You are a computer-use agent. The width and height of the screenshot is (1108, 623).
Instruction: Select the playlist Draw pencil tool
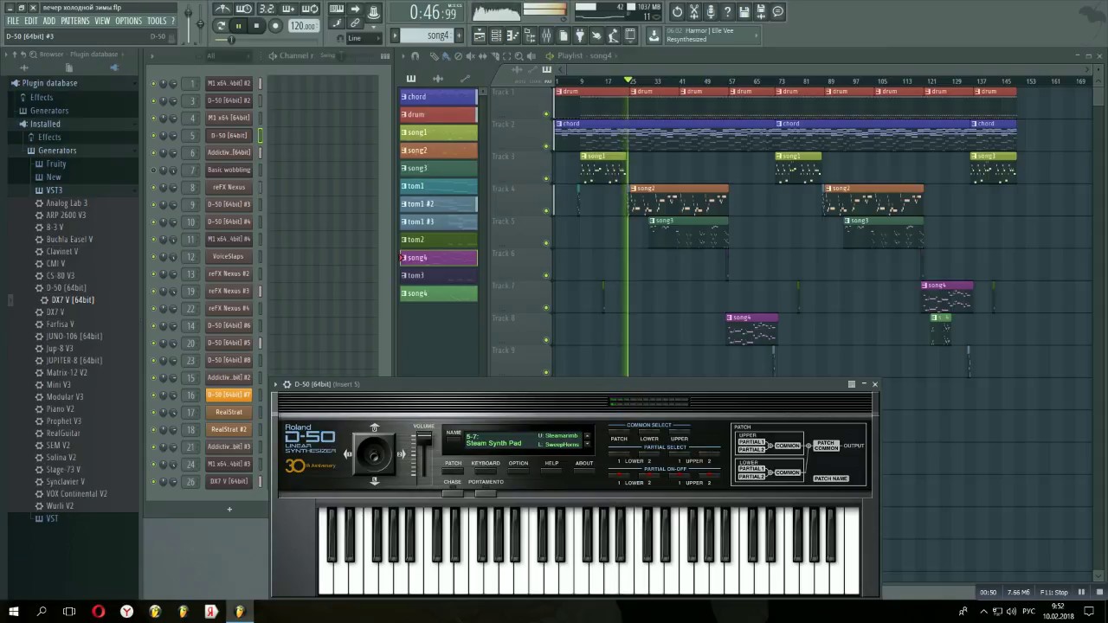pyautogui.click(x=434, y=55)
